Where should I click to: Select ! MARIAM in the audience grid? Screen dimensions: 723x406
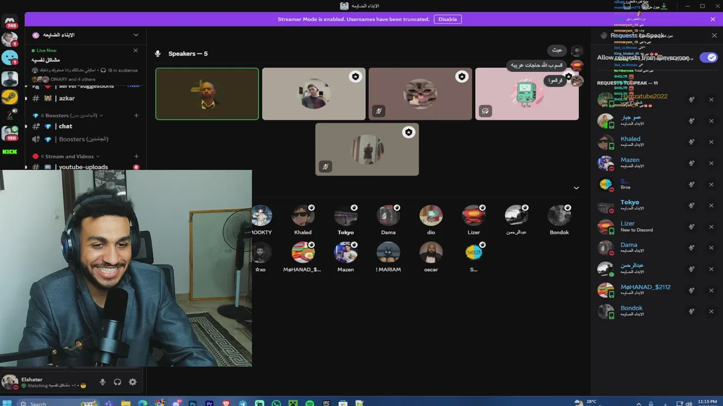click(388, 257)
